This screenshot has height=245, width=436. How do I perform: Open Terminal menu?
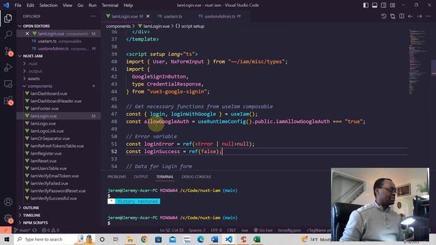[x=110, y=5]
